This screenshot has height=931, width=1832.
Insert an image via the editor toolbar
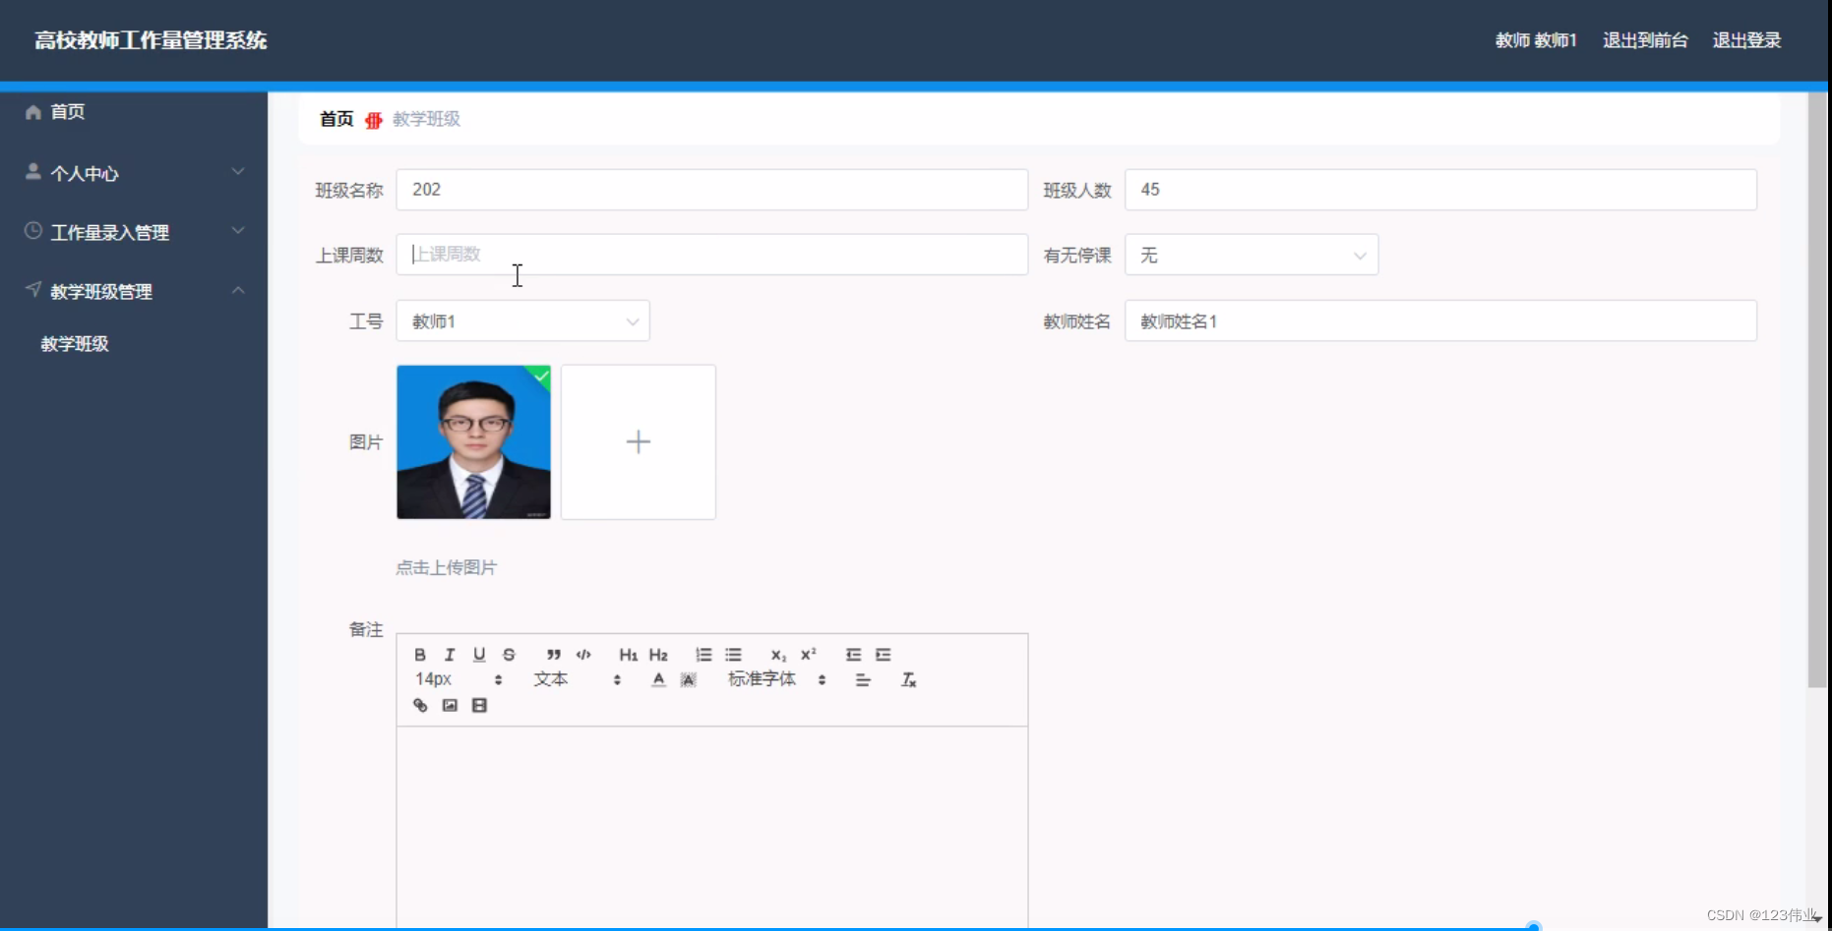click(450, 705)
